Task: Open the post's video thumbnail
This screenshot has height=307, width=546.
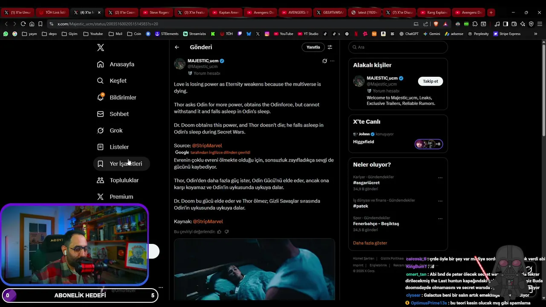Action: click(x=254, y=269)
